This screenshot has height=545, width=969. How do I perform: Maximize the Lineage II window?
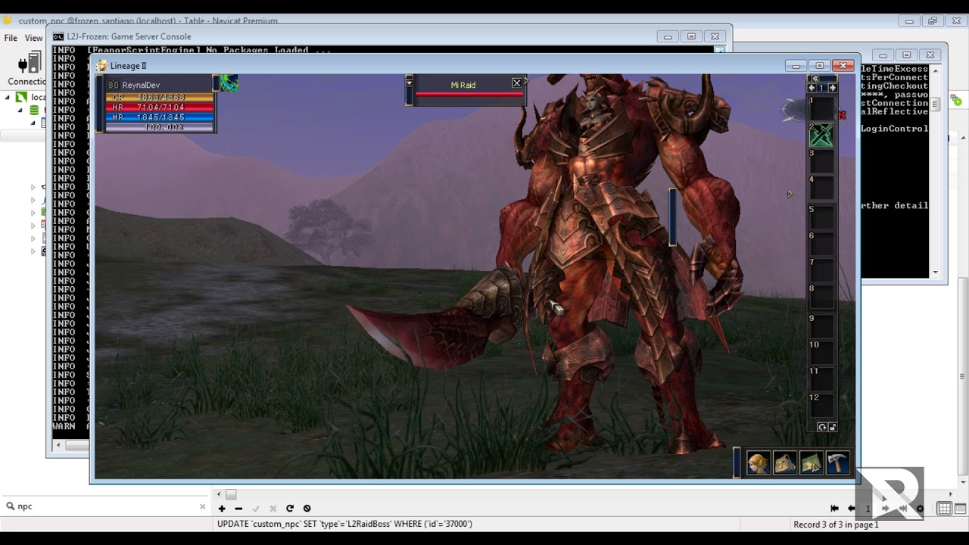pyautogui.click(x=819, y=66)
